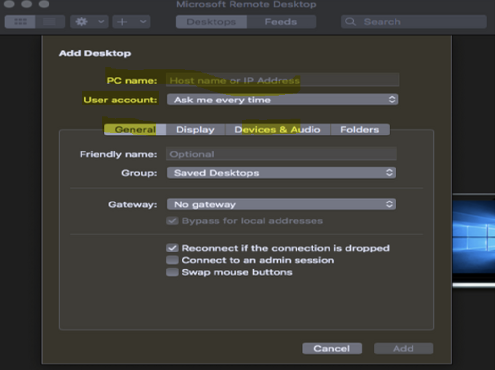Click the "User account:" label
Screen dimensions: 495x370
pyautogui.click(x=120, y=100)
